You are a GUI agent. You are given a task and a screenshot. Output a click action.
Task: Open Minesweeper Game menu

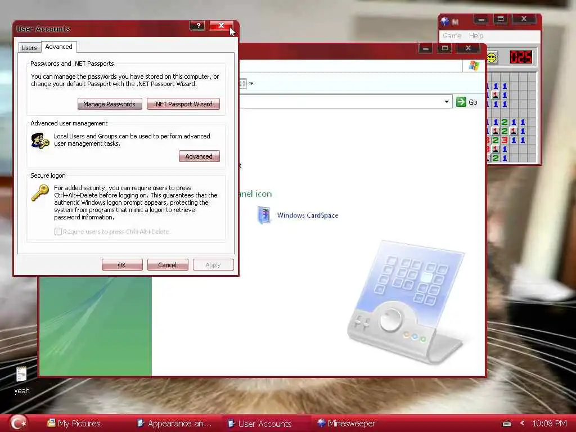pyautogui.click(x=452, y=35)
